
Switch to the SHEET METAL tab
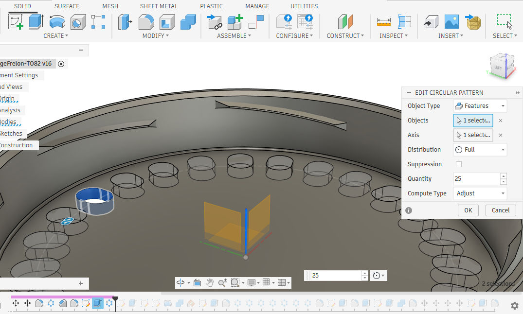(x=158, y=6)
